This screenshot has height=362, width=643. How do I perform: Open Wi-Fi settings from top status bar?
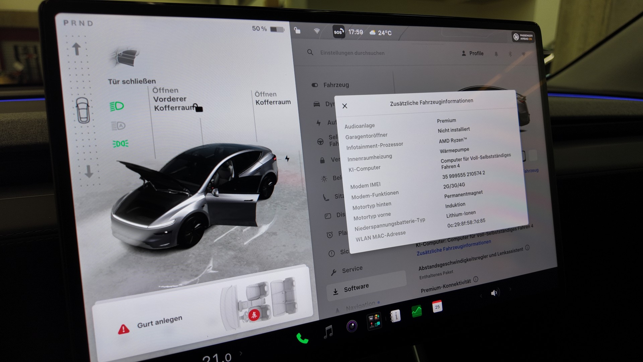coord(316,31)
